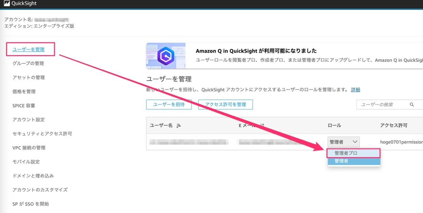Go to アカウント設定 in sidebar

(28, 120)
